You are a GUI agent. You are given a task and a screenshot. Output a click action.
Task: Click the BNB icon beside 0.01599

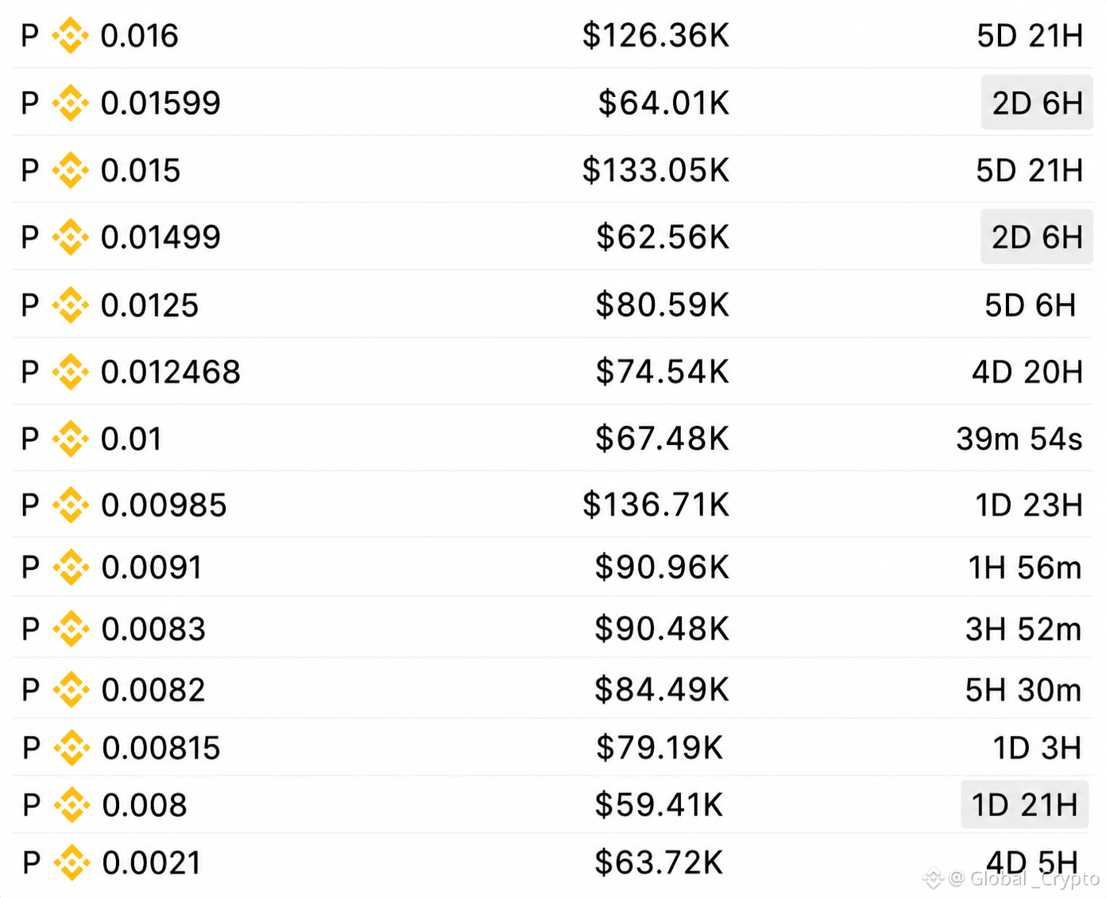[70, 103]
